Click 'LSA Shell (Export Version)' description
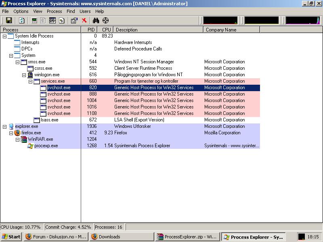323x242 pixels. (139, 120)
